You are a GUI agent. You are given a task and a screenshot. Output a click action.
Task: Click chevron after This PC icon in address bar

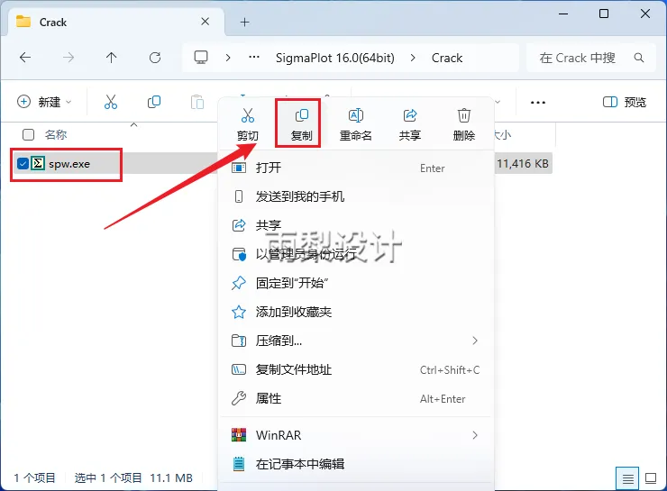tap(228, 58)
